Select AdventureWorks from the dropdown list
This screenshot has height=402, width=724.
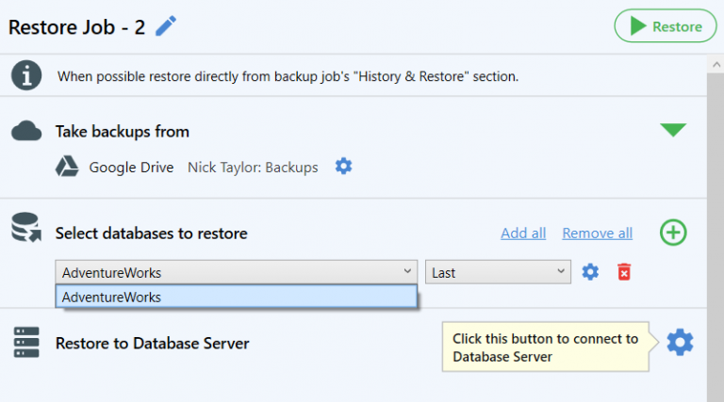tap(236, 297)
